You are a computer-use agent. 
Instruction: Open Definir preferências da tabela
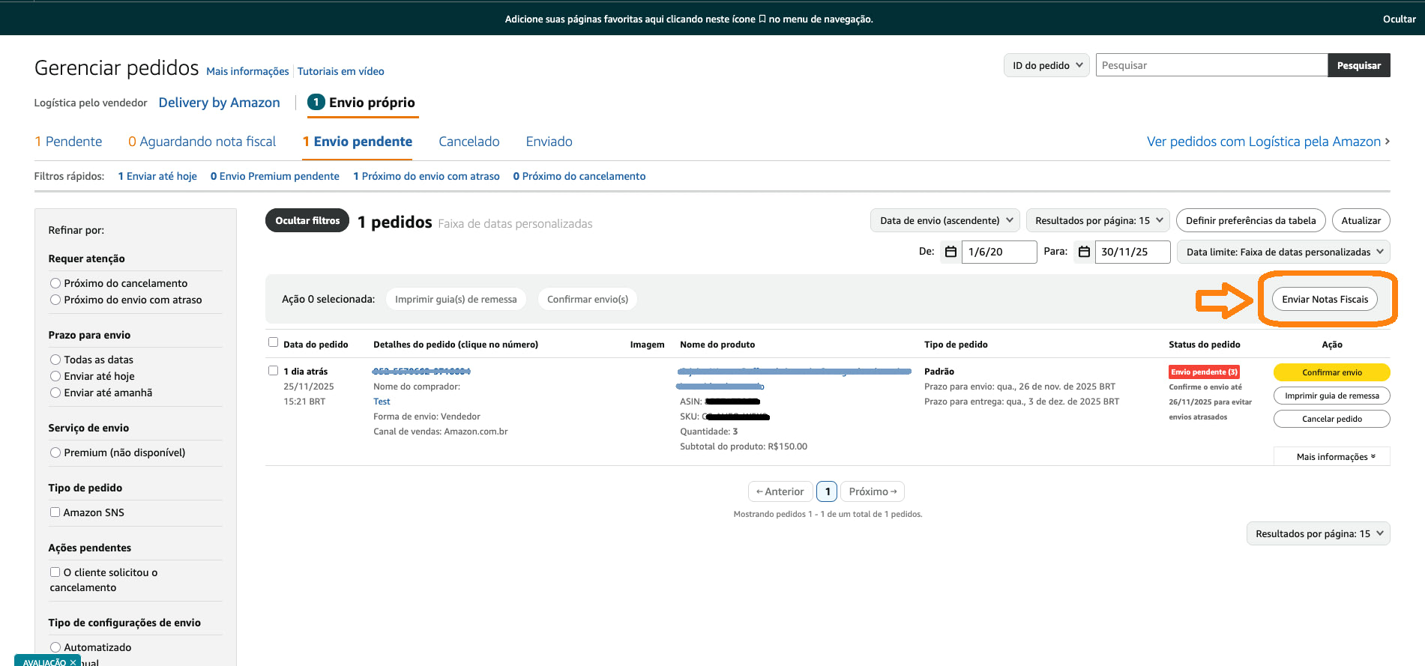[1251, 220]
